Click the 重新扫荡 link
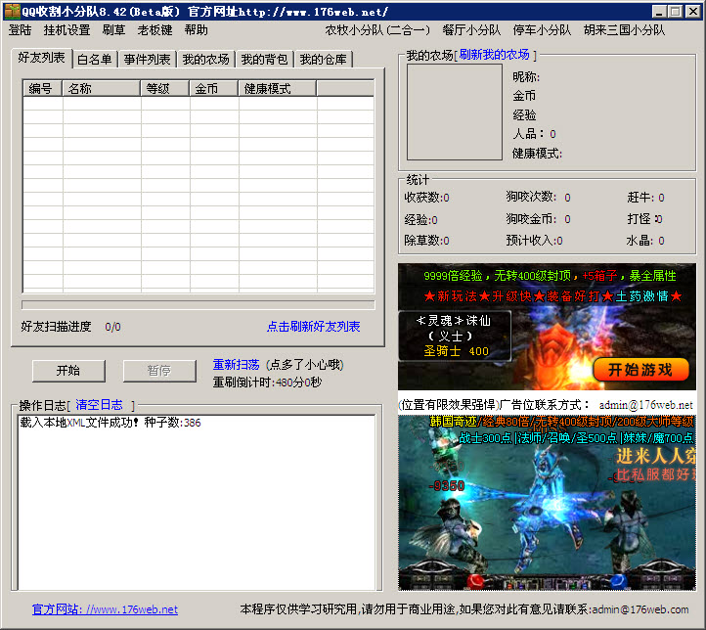Viewport: 706px width, 630px height. pos(236,364)
